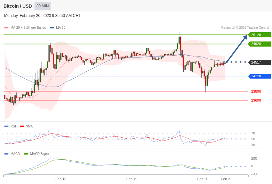
Task: Click the 23890 support level label
Action: click(x=256, y=91)
